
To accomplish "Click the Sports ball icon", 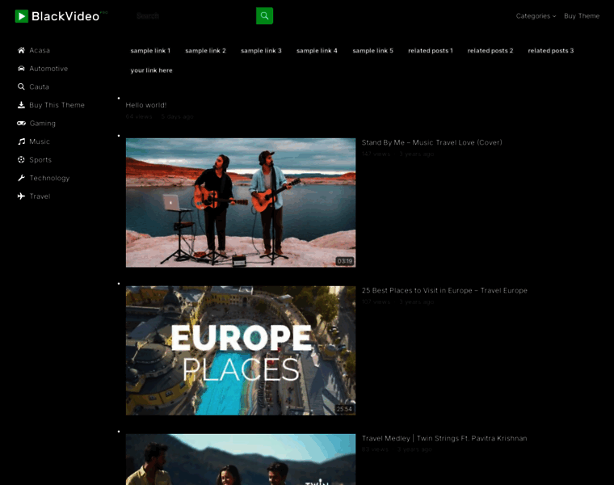I will (21, 159).
